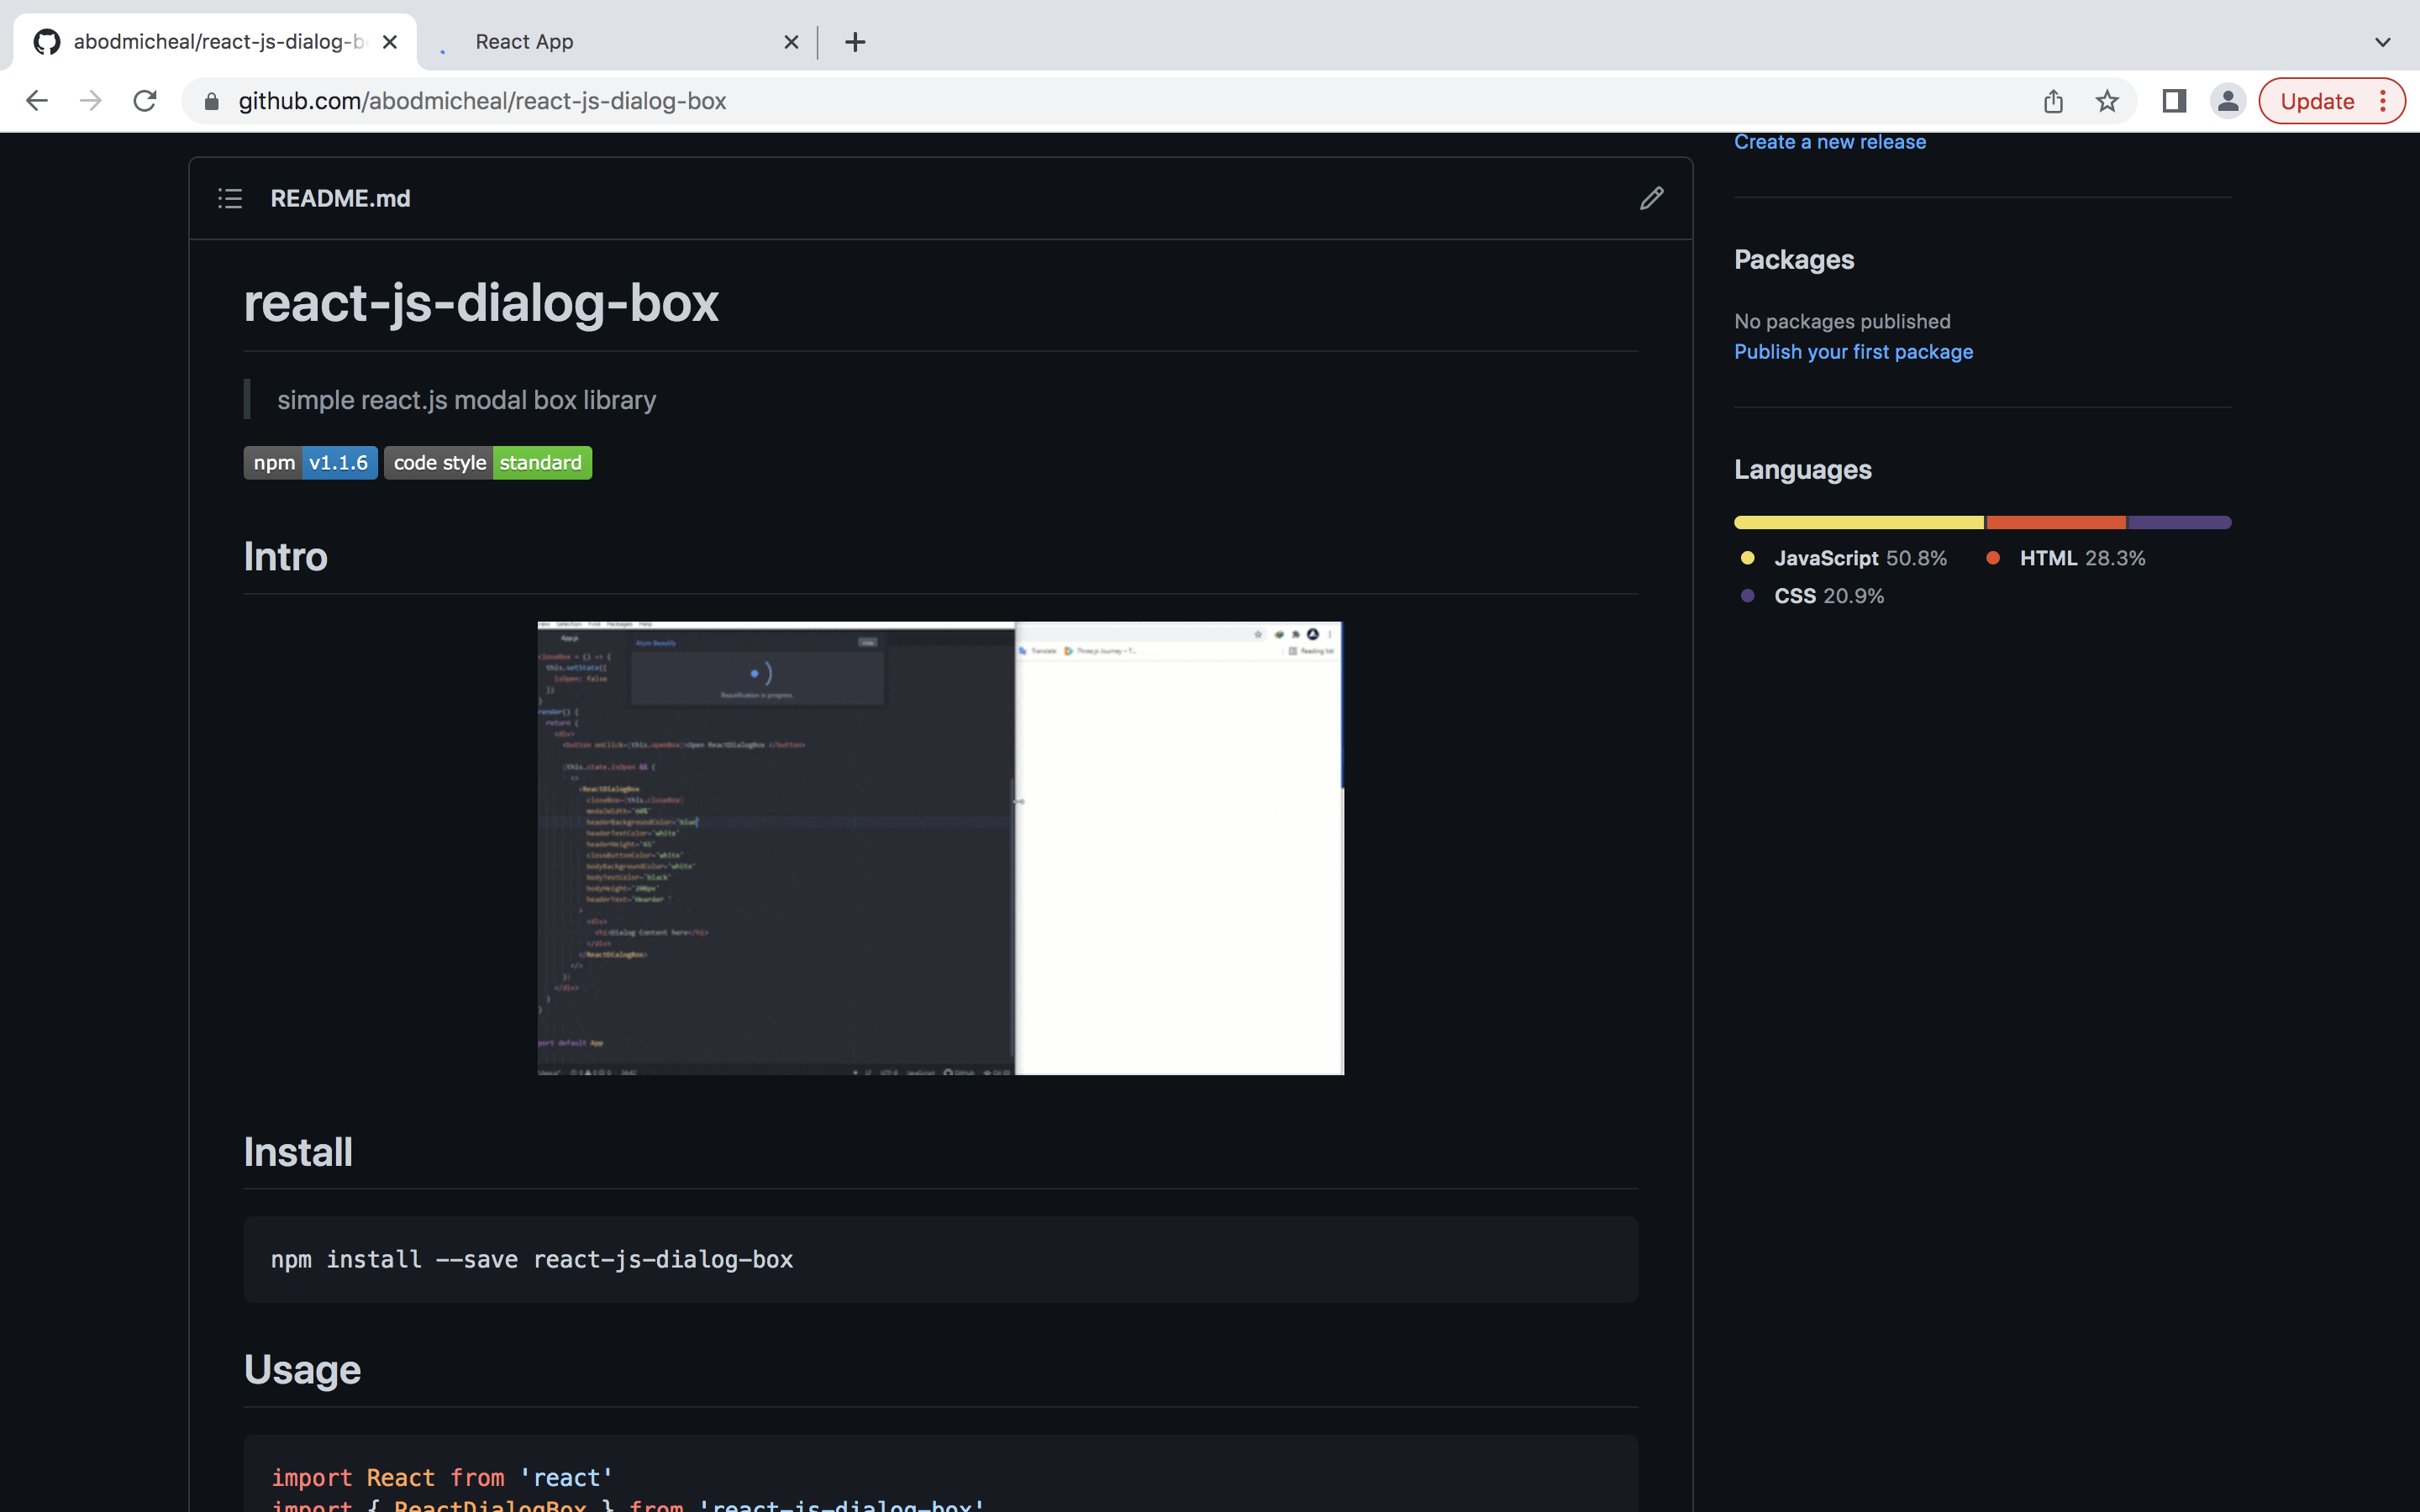Click the GitHub favicon on the first tab

pyautogui.click(x=47, y=42)
